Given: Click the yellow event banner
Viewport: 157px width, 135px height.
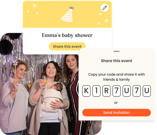Looking at the screenshot, I should 67,14.
